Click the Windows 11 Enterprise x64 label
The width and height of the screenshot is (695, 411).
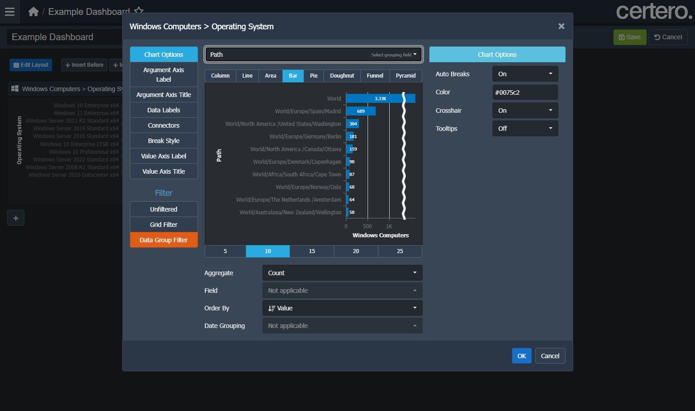pos(86,113)
